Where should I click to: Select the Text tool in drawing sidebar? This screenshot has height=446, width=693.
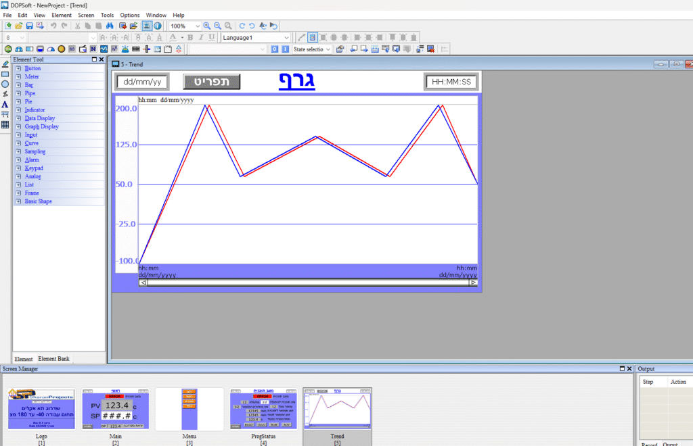(x=5, y=104)
